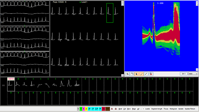
Task: Activate the hand pan tool
Action: tap(132, 74)
